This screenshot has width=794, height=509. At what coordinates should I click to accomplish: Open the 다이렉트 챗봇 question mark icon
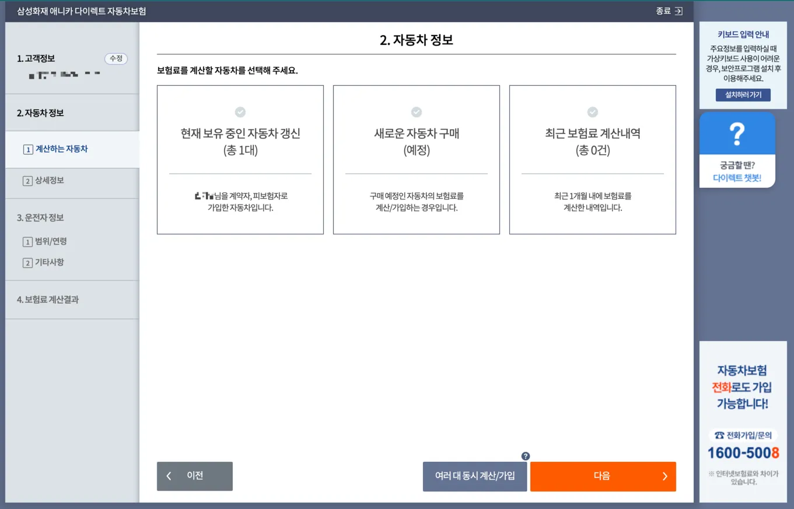click(x=737, y=133)
